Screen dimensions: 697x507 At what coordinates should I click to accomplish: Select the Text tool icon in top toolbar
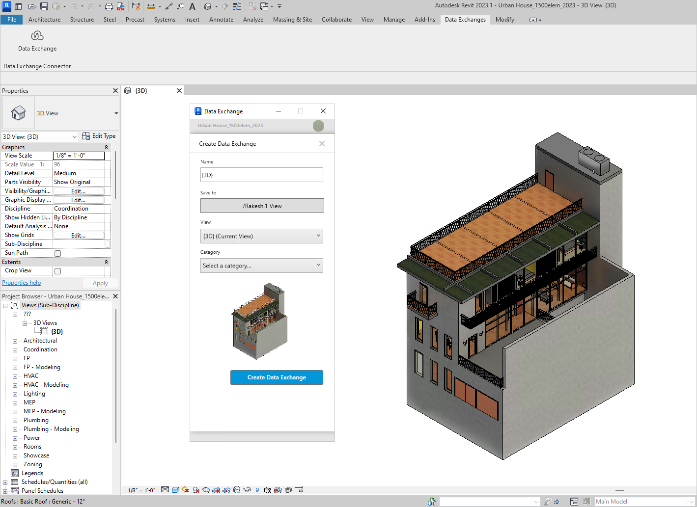[192, 6]
